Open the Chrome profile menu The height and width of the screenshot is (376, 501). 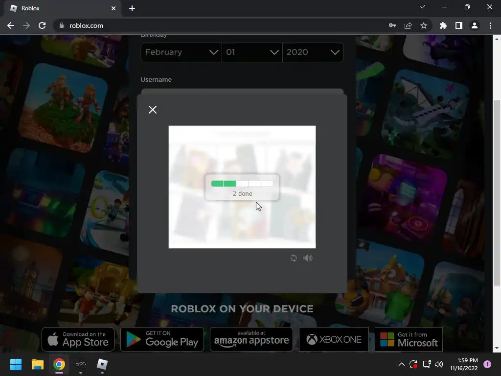click(475, 25)
